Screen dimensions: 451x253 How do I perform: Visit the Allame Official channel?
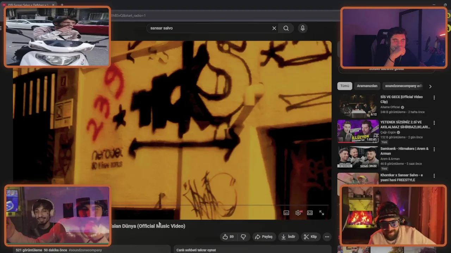[x=390, y=107]
